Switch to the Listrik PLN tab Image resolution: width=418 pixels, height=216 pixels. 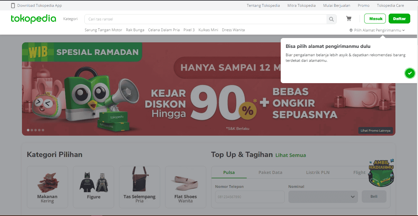click(x=318, y=172)
